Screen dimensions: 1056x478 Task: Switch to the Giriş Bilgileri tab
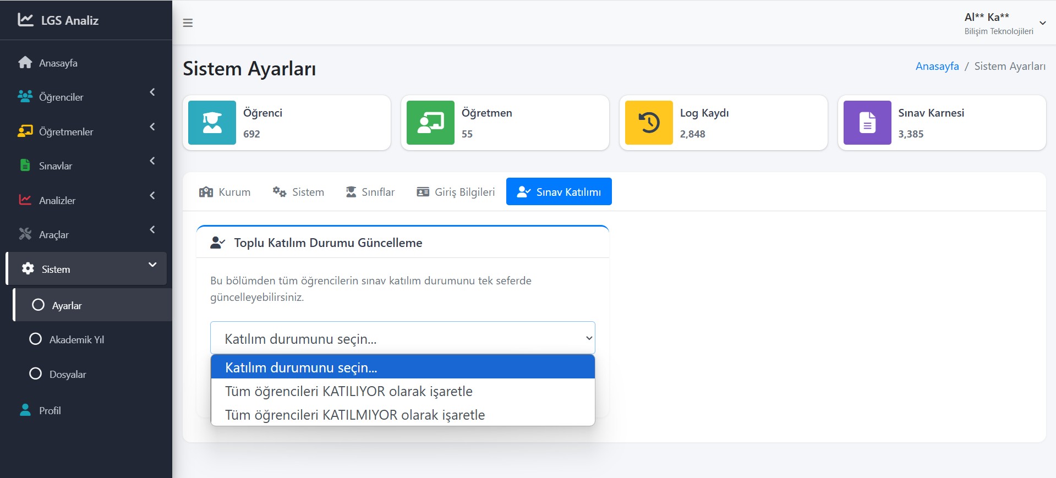pos(456,192)
